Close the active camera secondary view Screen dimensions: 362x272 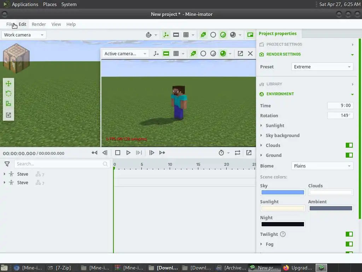250,54
